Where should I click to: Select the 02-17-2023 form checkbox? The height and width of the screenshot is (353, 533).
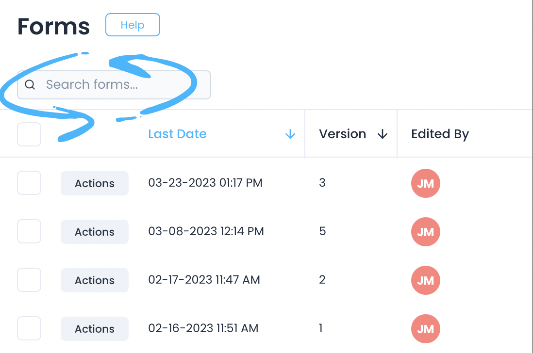point(29,280)
